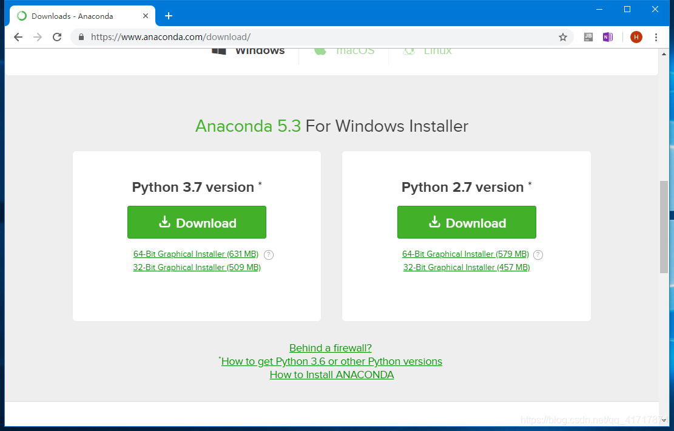This screenshot has width=674, height=431.
Task: Maximize the Chrome window
Action: pos(627,9)
